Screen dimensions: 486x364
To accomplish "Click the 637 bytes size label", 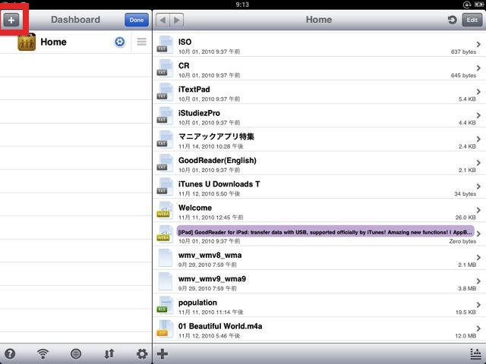I will [x=463, y=52].
